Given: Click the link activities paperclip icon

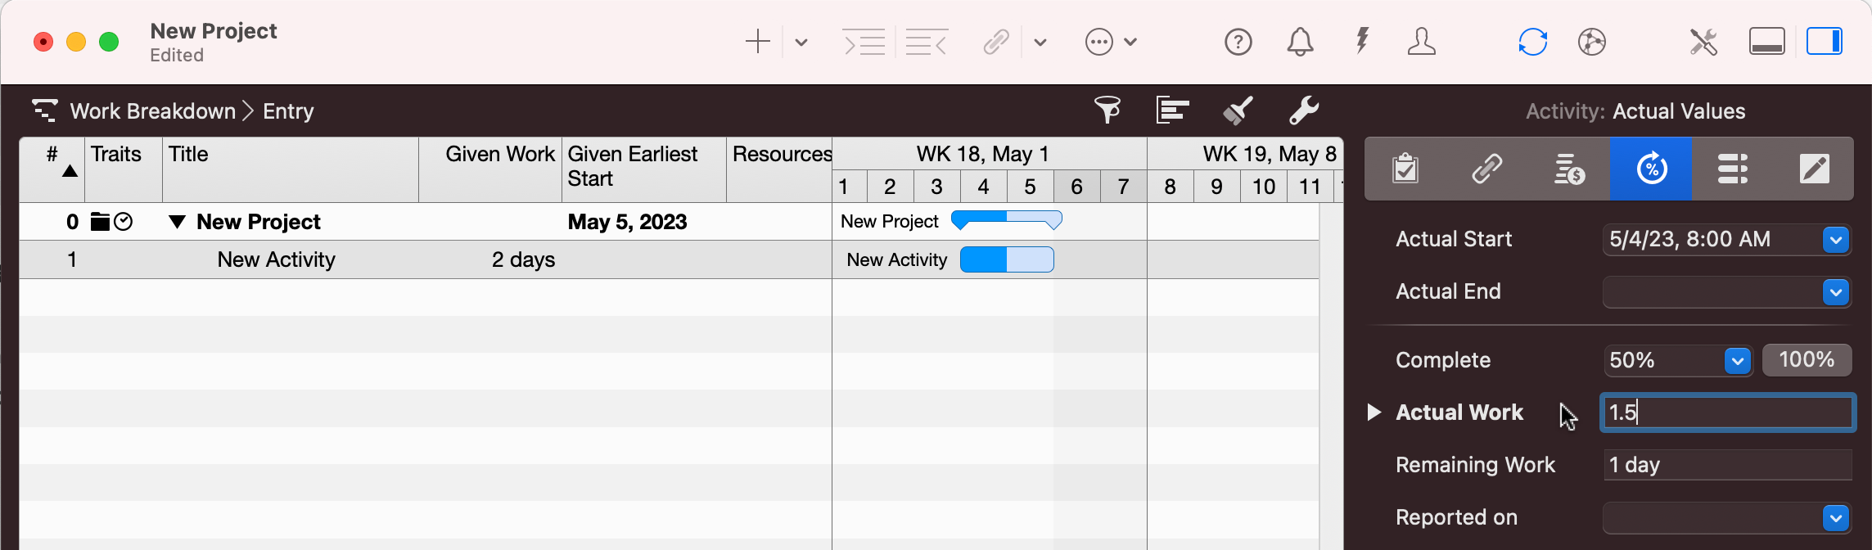Looking at the screenshot, I should coord(996,42).
